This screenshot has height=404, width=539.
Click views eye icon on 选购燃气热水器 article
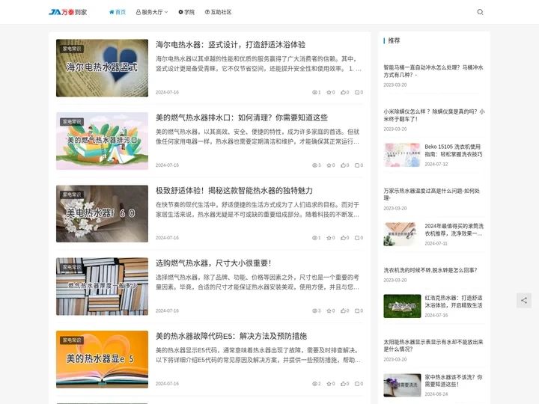click(x=316, y=311)
